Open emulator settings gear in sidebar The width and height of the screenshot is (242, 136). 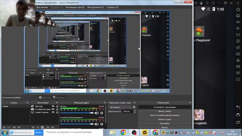point(238,9)
